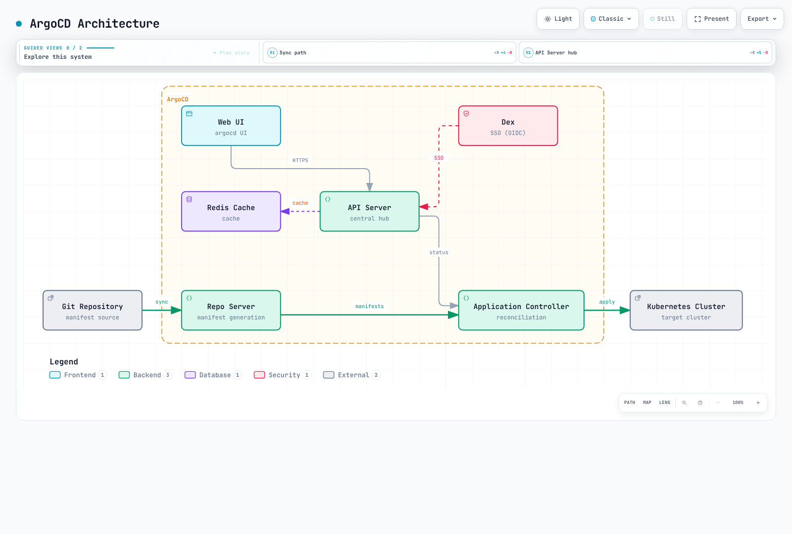Image resolution: width=792 pixels, height=534 pixels.
Task: Select the Dex SSO node title
Action: pyautogui.click(x=508, y=122)
